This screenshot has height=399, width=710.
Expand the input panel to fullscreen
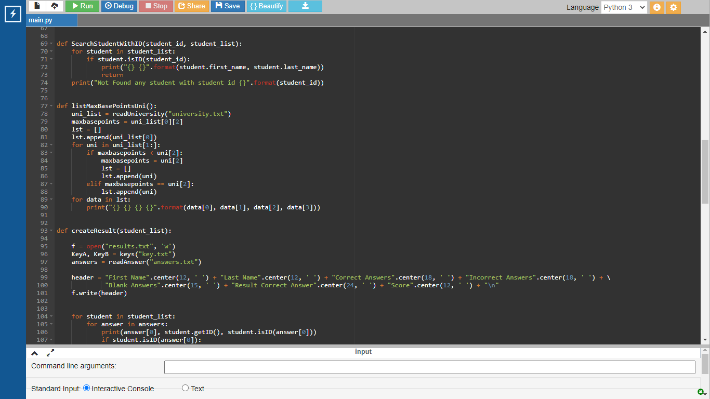[x=50, y=353]
